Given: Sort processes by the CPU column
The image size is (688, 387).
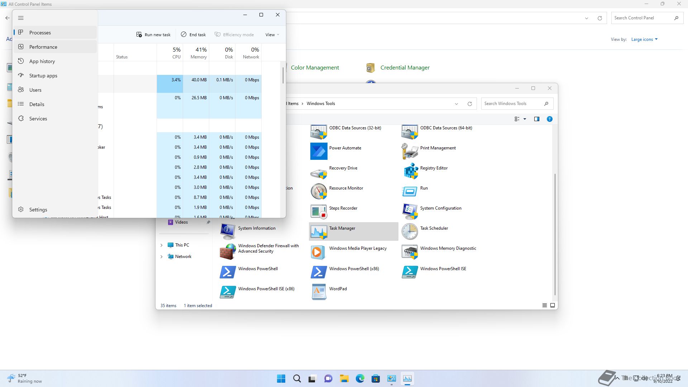Looking at the screenshot, I should tap(170, 52).
